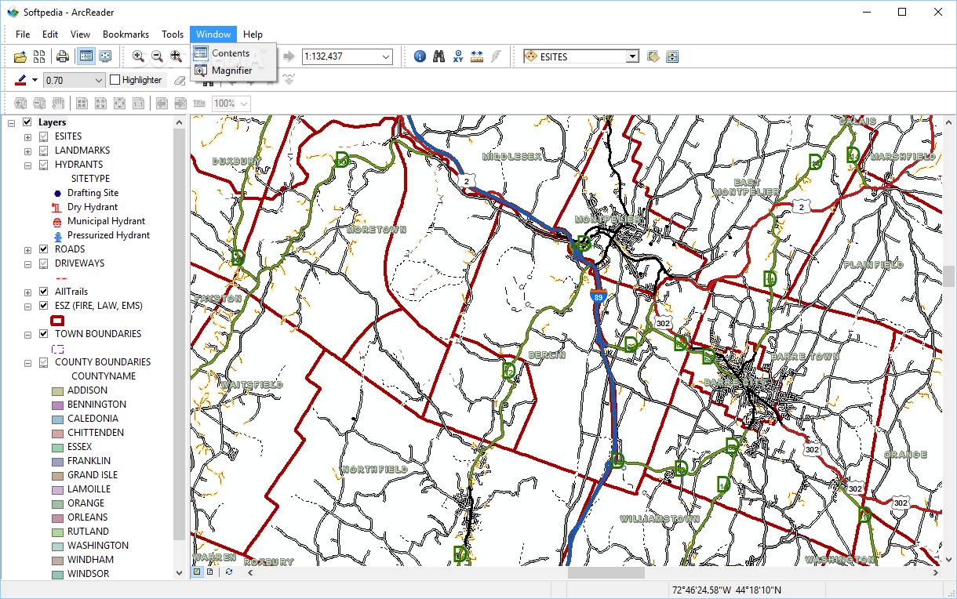Click the contents panel scroll-up arrow
Viewport: 957px width, 599px height.
pos(180,122)
